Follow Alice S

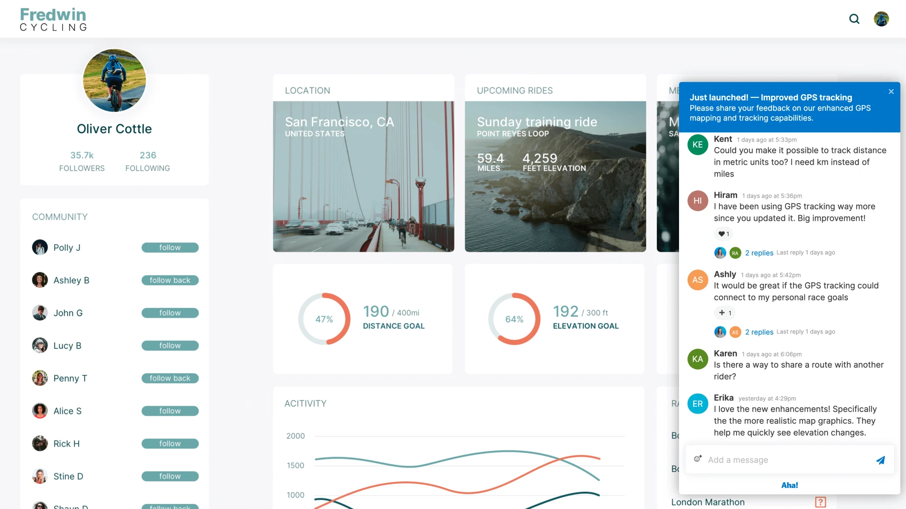click(x=170, y=411)
